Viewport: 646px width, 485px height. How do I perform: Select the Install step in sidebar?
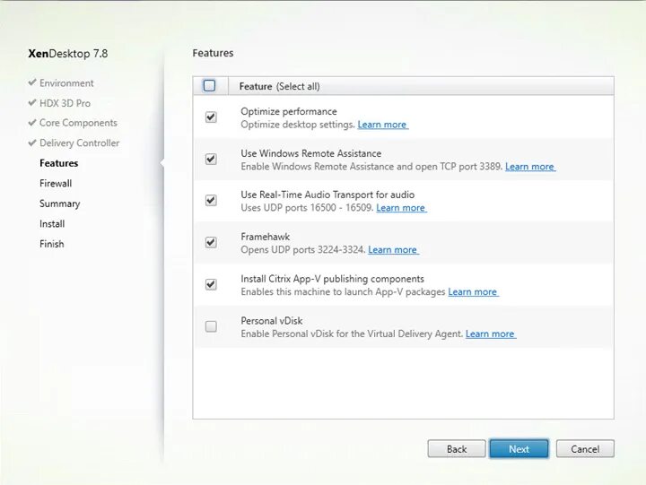pyautogui.click(x=52, y=224)
